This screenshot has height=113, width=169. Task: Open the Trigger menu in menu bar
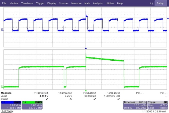coord(40,3)
